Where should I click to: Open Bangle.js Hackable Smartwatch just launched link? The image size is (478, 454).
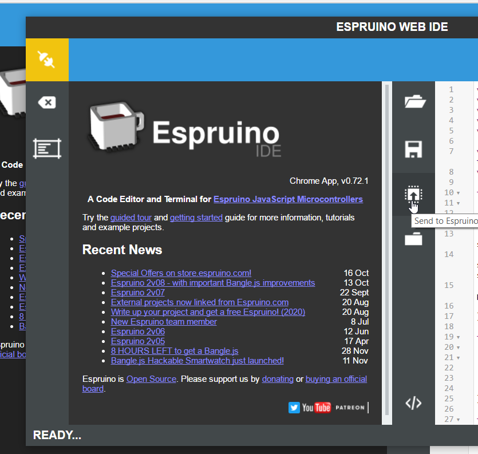point(197,361)
